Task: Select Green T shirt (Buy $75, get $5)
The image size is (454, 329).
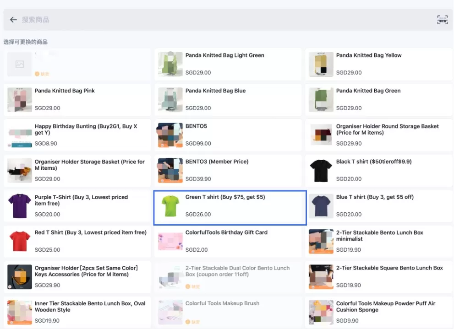Action: pyautogui.click(x=230, y=205)
